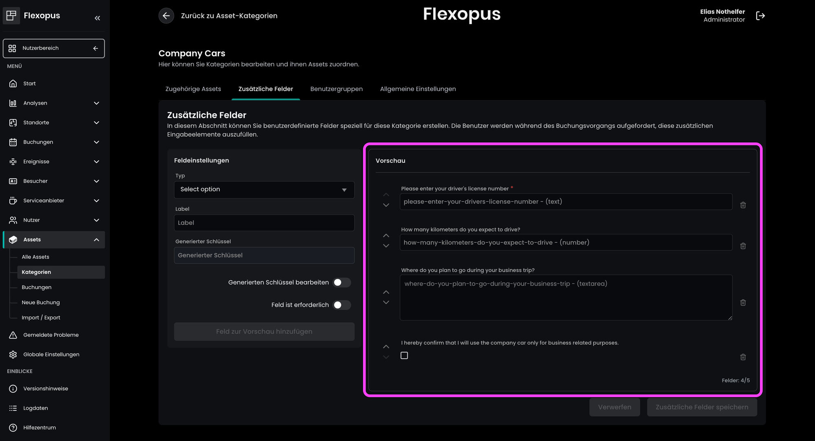Remove the confirmation checkbox field via trash icon

pos(743,357)
